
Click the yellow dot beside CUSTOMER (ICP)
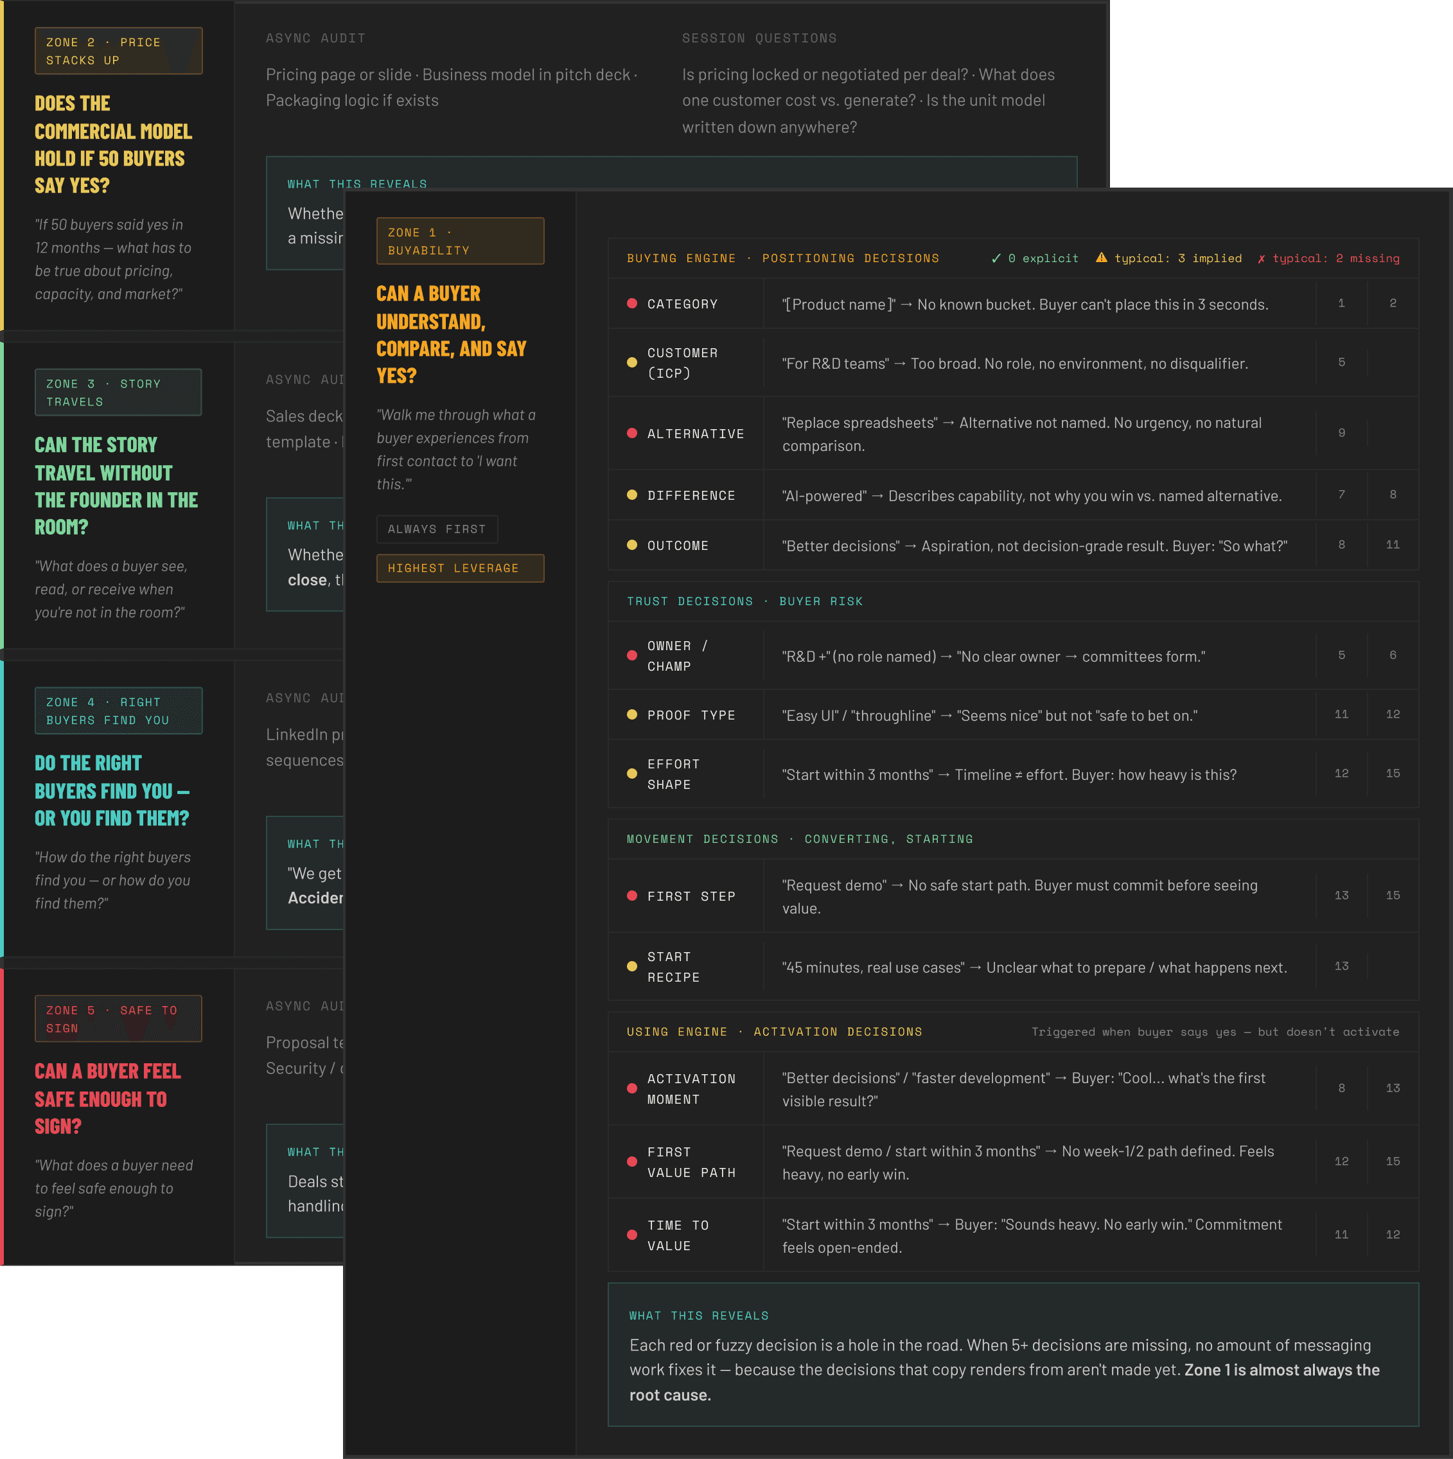631,362
